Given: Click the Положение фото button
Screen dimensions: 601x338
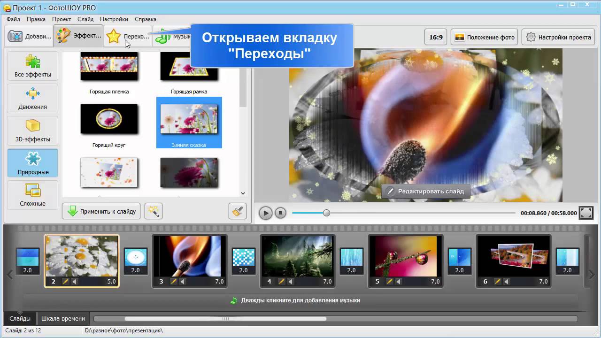Looking at the screenshot, I should tap(484, 37).
